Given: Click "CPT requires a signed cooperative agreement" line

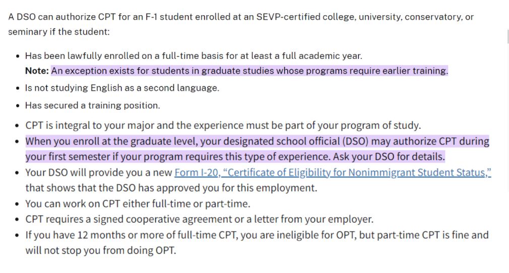Looking at the screenshot, I should 199,220.
